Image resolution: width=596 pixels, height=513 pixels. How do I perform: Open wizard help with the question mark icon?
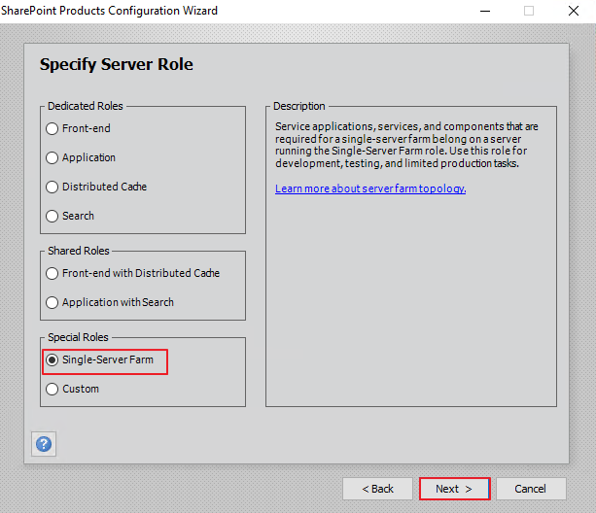(x=44, y=443)
